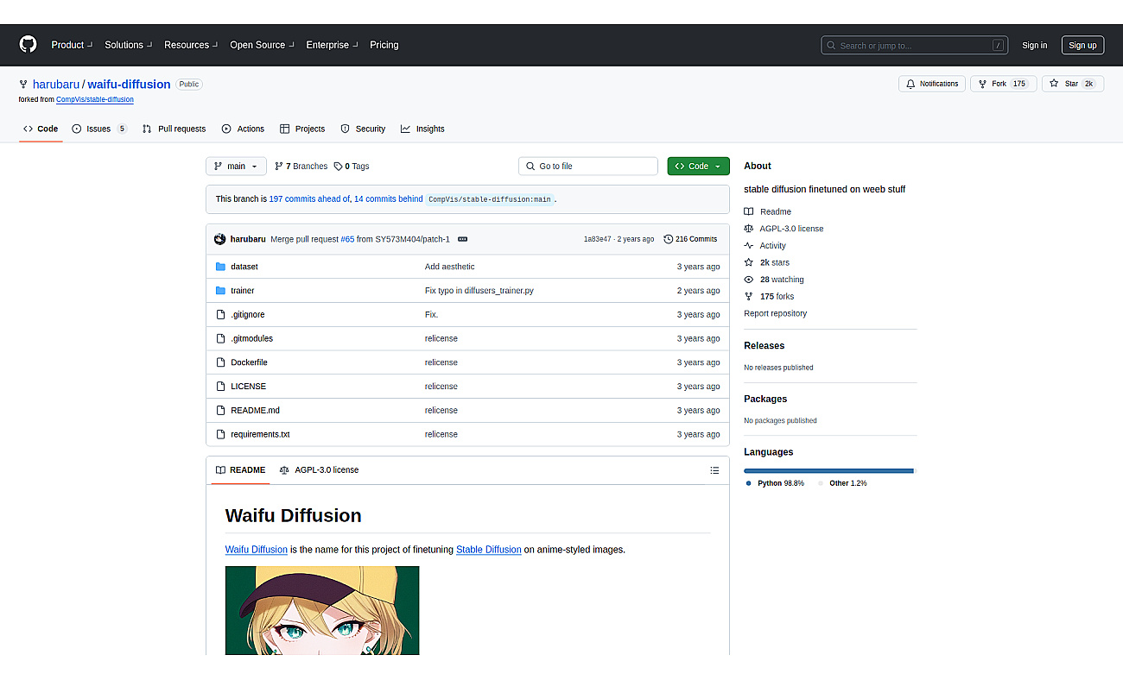Open the Actions tab
1123x680 pixels.
(243, 129)
